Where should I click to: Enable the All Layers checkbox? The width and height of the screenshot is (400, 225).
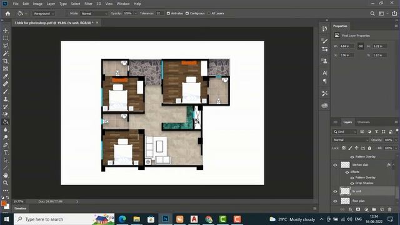click(x=209, y=13)
